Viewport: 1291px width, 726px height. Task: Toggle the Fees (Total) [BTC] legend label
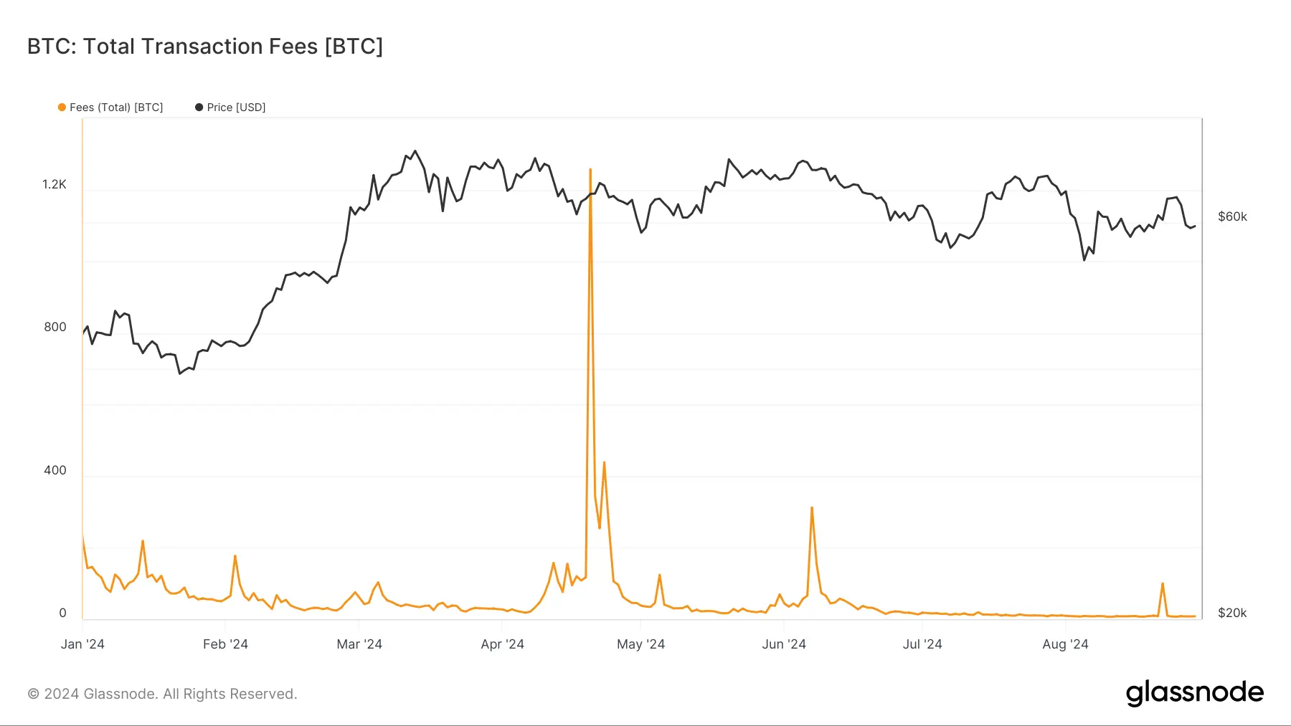[x=116, y=108]
